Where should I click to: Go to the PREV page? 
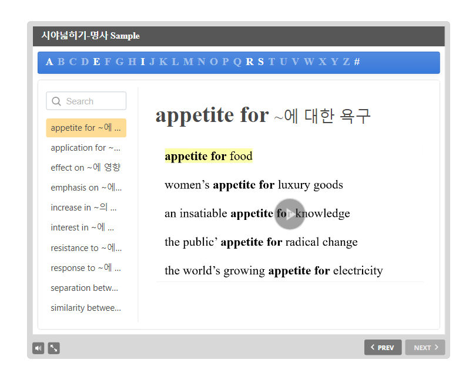(x=383, y=348)
